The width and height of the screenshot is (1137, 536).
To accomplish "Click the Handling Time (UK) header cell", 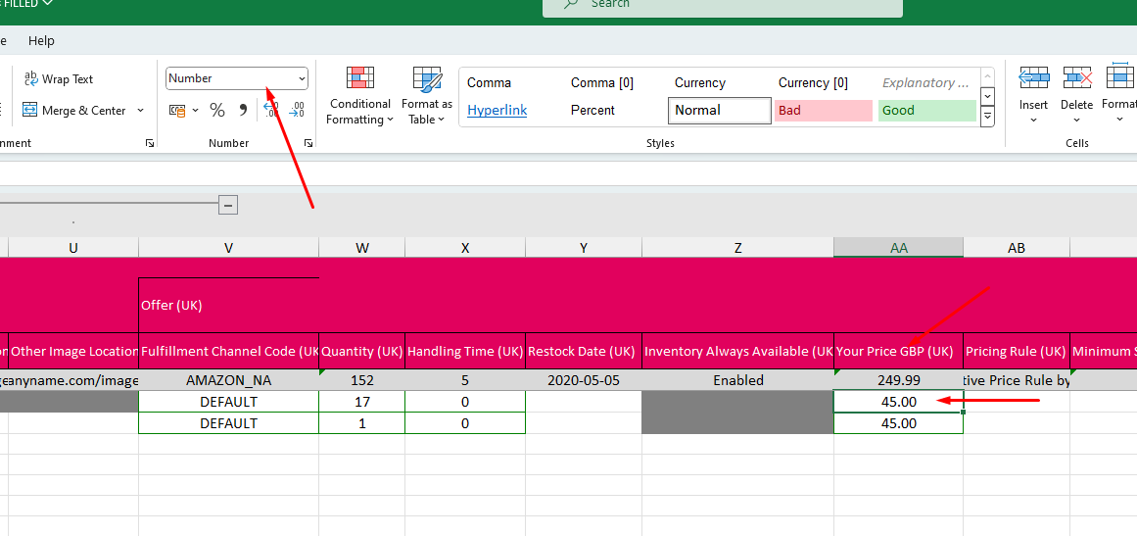I will pyautogui.click(x=465, y=351).
